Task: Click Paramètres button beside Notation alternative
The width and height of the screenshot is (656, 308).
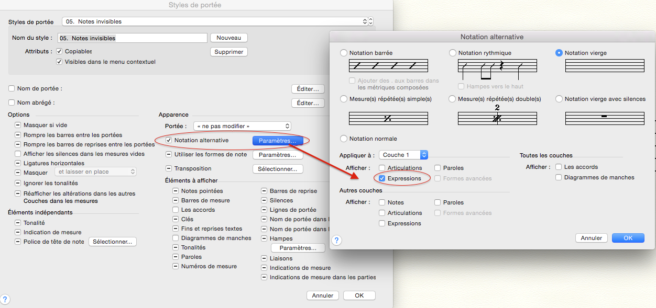Action: (277, 141)
